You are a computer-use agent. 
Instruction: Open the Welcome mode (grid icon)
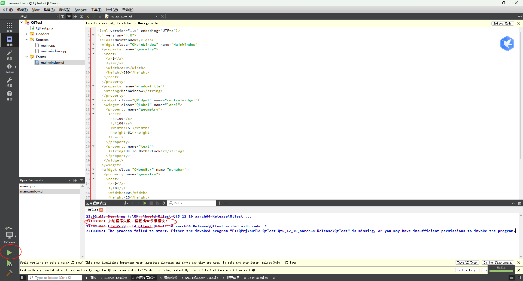coord(10,27)
